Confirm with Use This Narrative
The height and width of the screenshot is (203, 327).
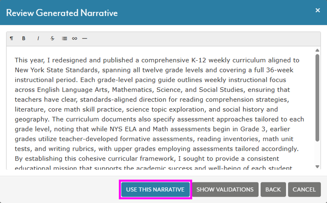click(x=155, y=189)
